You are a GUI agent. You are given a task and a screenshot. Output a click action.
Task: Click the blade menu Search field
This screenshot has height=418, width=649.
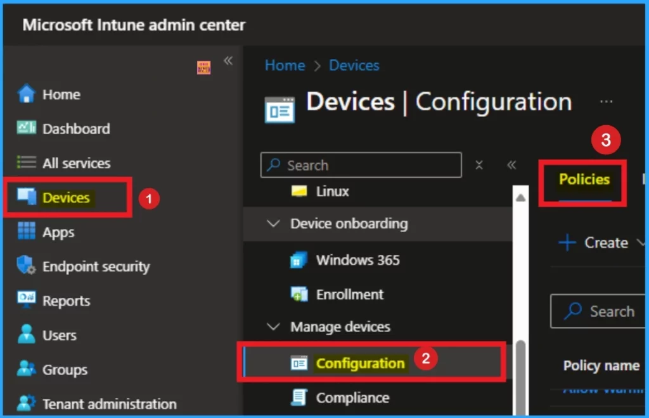pyautogui.click(x=361, y=165)
